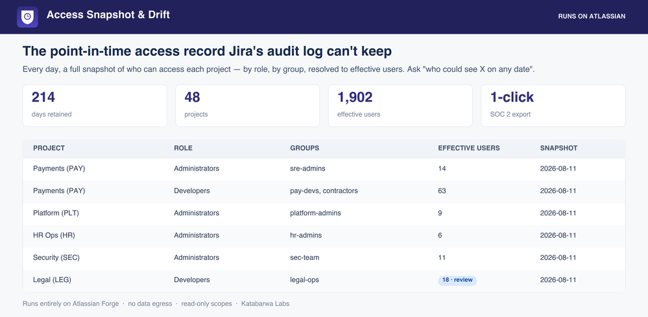Click the effective users value 11

tap(442, 258)
